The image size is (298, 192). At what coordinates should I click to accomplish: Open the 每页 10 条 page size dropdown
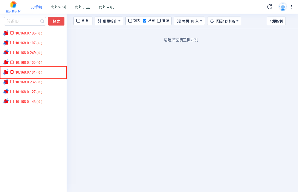[189, 21]
